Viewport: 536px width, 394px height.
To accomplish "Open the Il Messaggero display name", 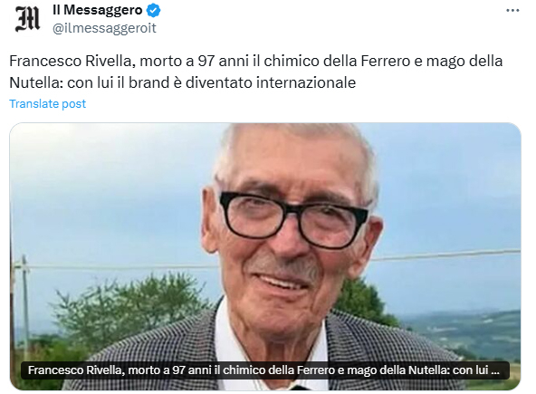I will pos(98,10).
